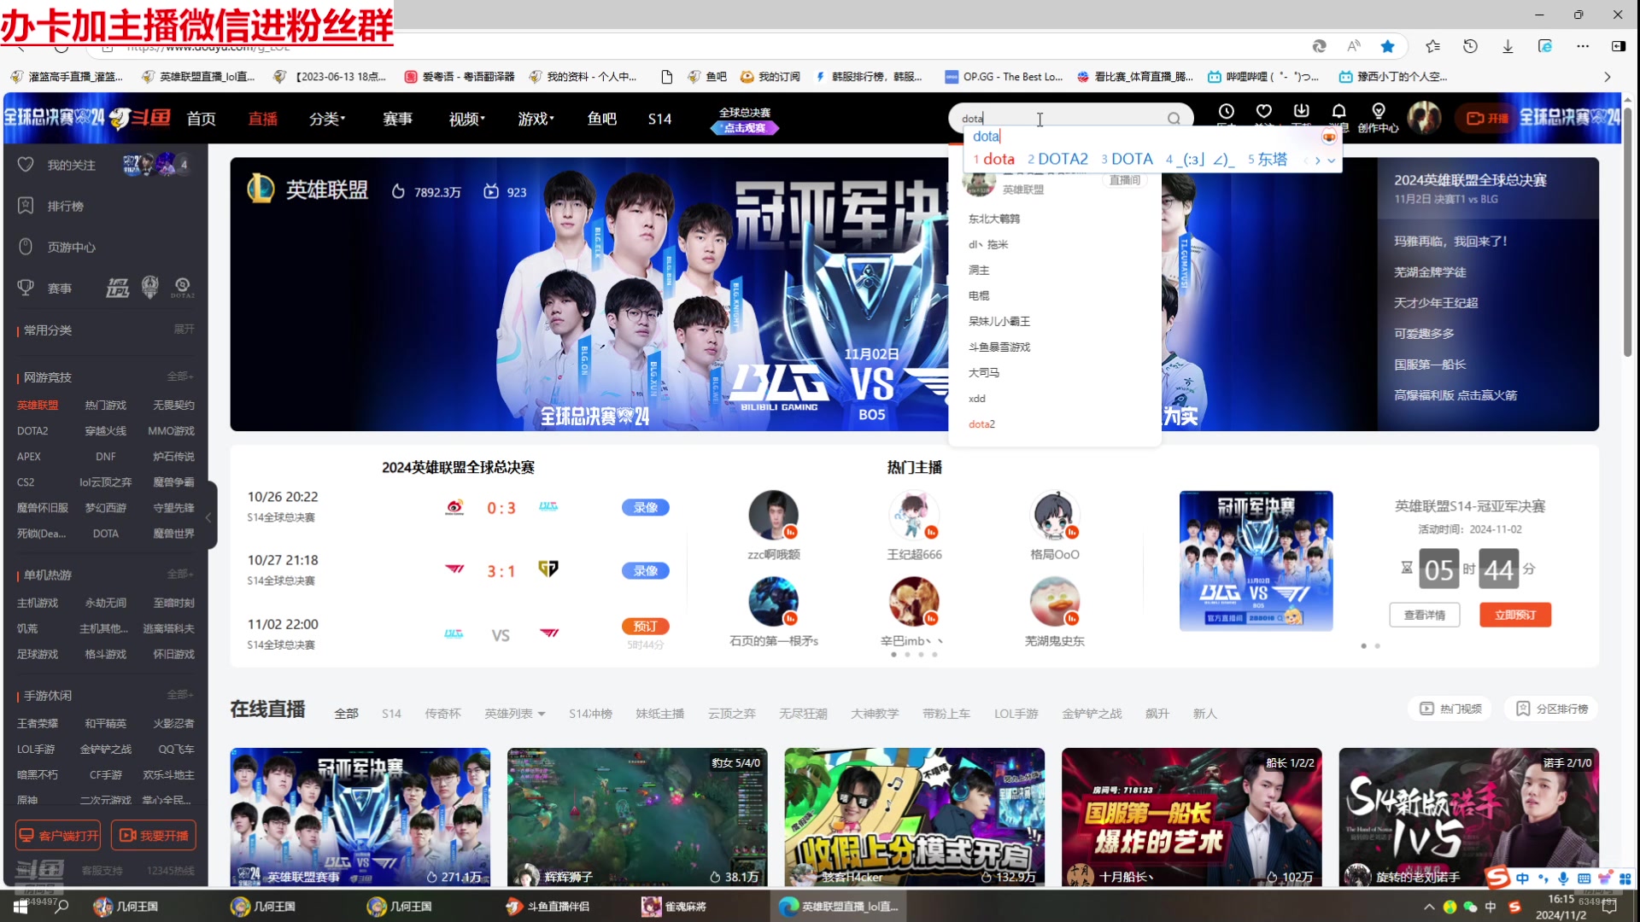Click Edge read aloud icon in address bar
Viewport: 1640px width, 922px height.
(1353, 46)
